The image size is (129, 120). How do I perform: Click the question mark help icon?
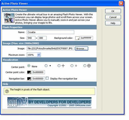point(7,91)
